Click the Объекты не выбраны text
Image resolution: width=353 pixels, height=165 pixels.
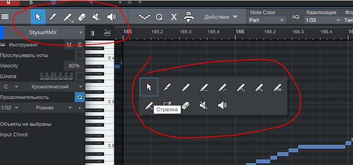click(26, 124)
